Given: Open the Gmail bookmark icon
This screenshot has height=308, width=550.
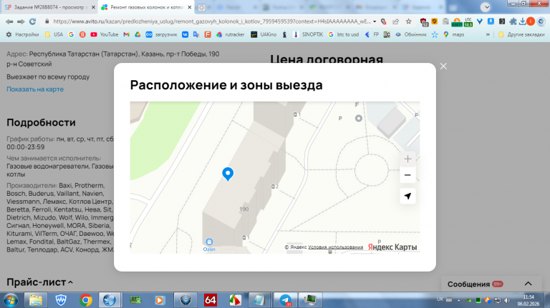Looking at the screenshot, I should click(x=126, y=34).
